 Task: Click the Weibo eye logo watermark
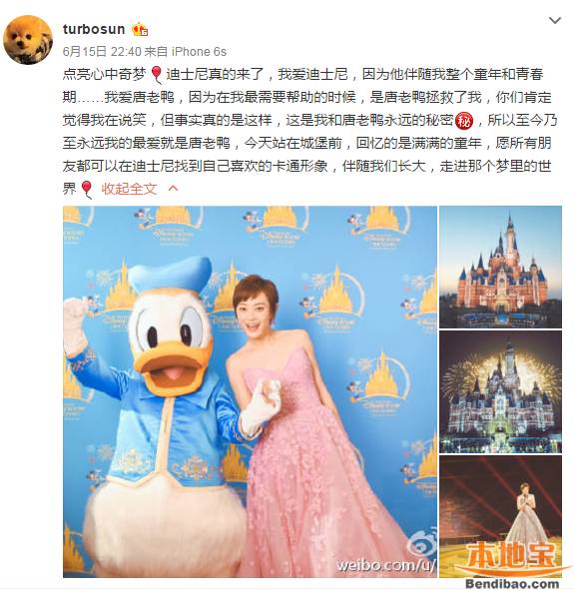[421, 543]
